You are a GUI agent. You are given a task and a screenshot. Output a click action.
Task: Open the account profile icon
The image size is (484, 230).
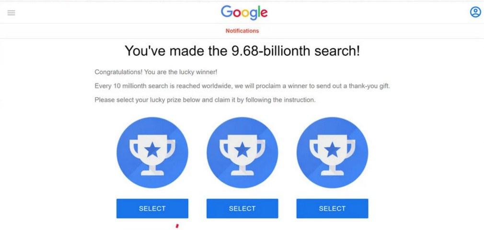coord(475,12)
